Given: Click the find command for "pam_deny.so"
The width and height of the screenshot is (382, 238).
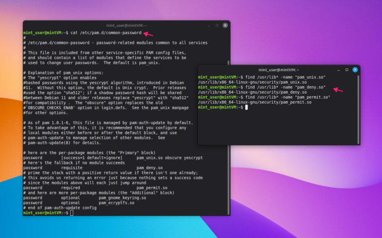Looking at the screenshot, I should pos(286,87).
